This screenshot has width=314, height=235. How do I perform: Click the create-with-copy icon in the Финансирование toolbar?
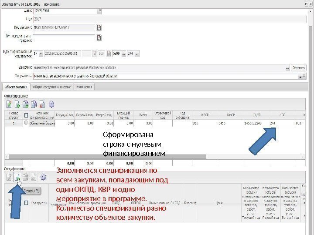tap(26, 104)
